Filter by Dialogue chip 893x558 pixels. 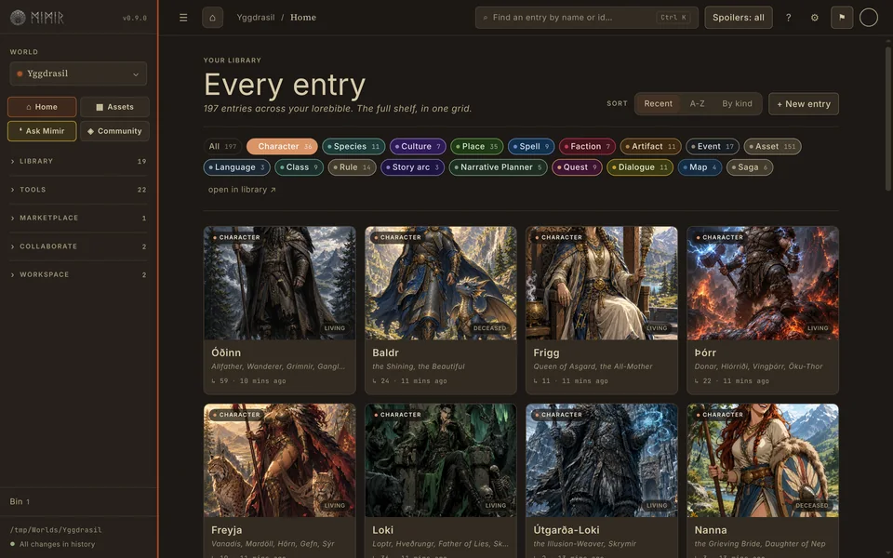tap(640, 167)
